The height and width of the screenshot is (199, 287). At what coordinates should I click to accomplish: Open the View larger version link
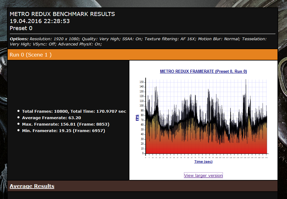click(203, 175)
